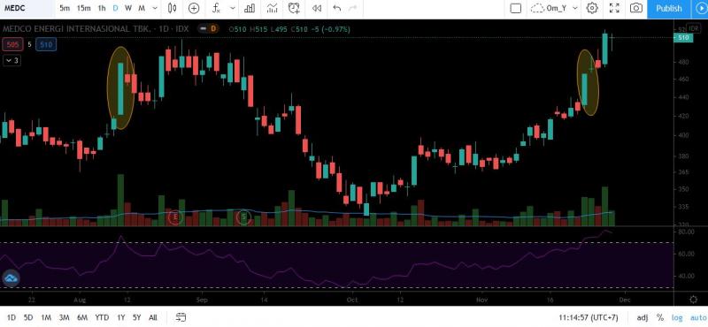The height and width of the screenshot is (327, 708).
Task: Toggle percent scale mode
Action: (660, 317)
